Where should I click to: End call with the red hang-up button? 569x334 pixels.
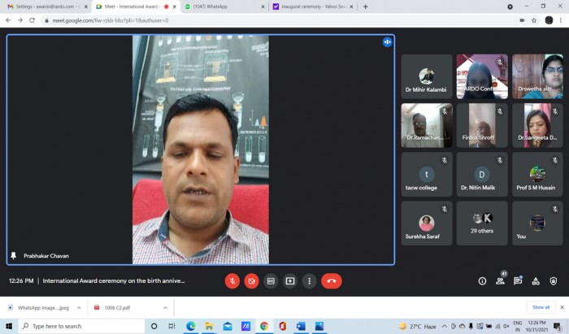[332, 281]
